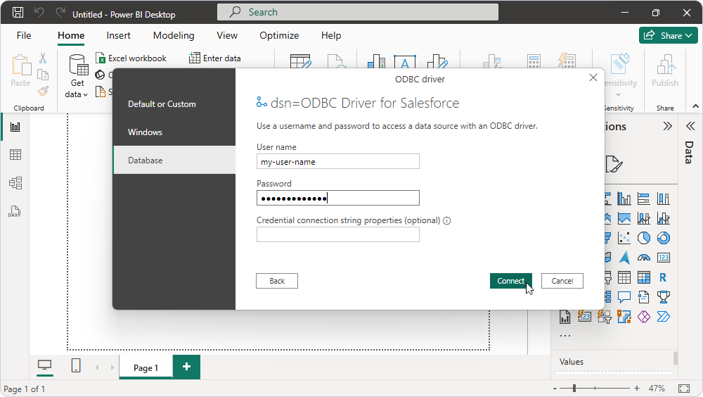Click the Cancel button in dialog
The width and height of the screenshot is (703, 397).
pos(562,281)
